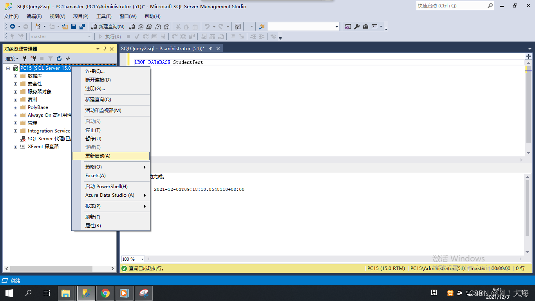Expand the XEvent 探查器 tree node
The width and height of the screenshot is (535, 301).
click(x=15, y=147)
